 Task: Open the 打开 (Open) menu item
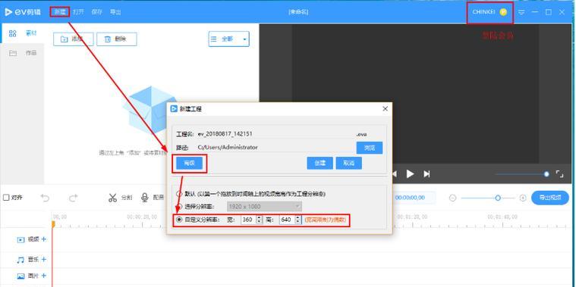point(78,11)
